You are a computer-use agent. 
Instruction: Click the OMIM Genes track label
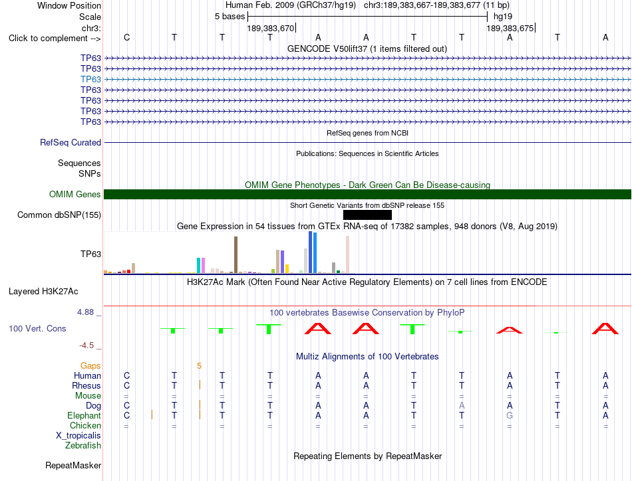[75, 195]
